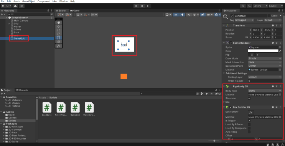Screen dimensions: 285x146
Task: Toggle scene lighting bulb icon
Action: [182, 15]
